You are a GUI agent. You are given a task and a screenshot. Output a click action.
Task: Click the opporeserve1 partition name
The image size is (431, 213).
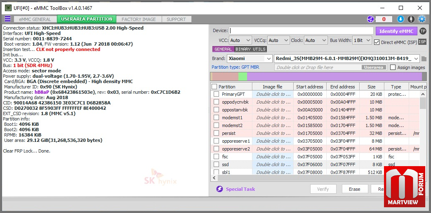236,141
